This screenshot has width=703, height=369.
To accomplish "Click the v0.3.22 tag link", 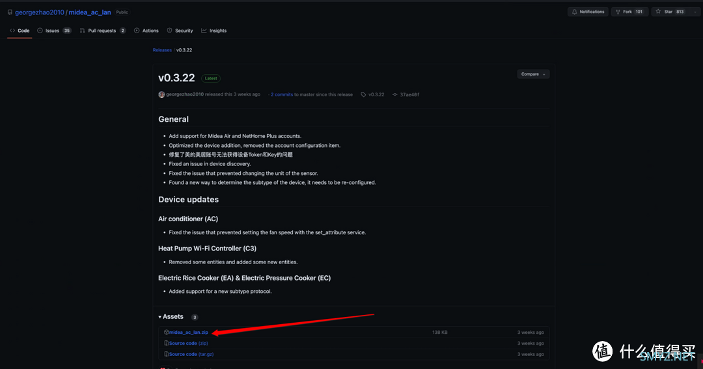I will coord(376,94).
